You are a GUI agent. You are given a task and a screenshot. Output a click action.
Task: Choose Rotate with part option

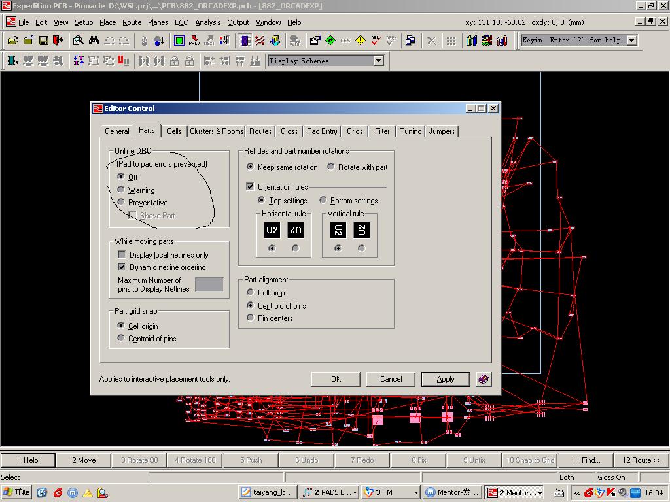click(x=331, y=167)
